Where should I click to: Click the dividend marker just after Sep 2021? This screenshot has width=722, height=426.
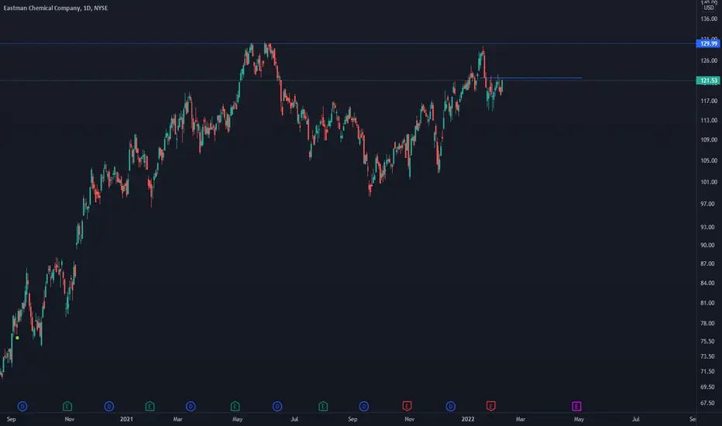[364, 406]
